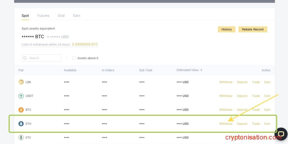Click the ETC Ethereum Classic icon
Screen dimensions: 288x144
21,137
